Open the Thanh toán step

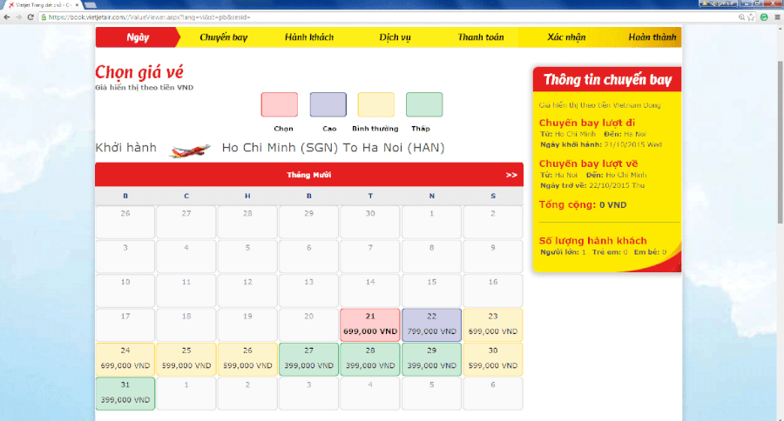(x=482, y=37)
